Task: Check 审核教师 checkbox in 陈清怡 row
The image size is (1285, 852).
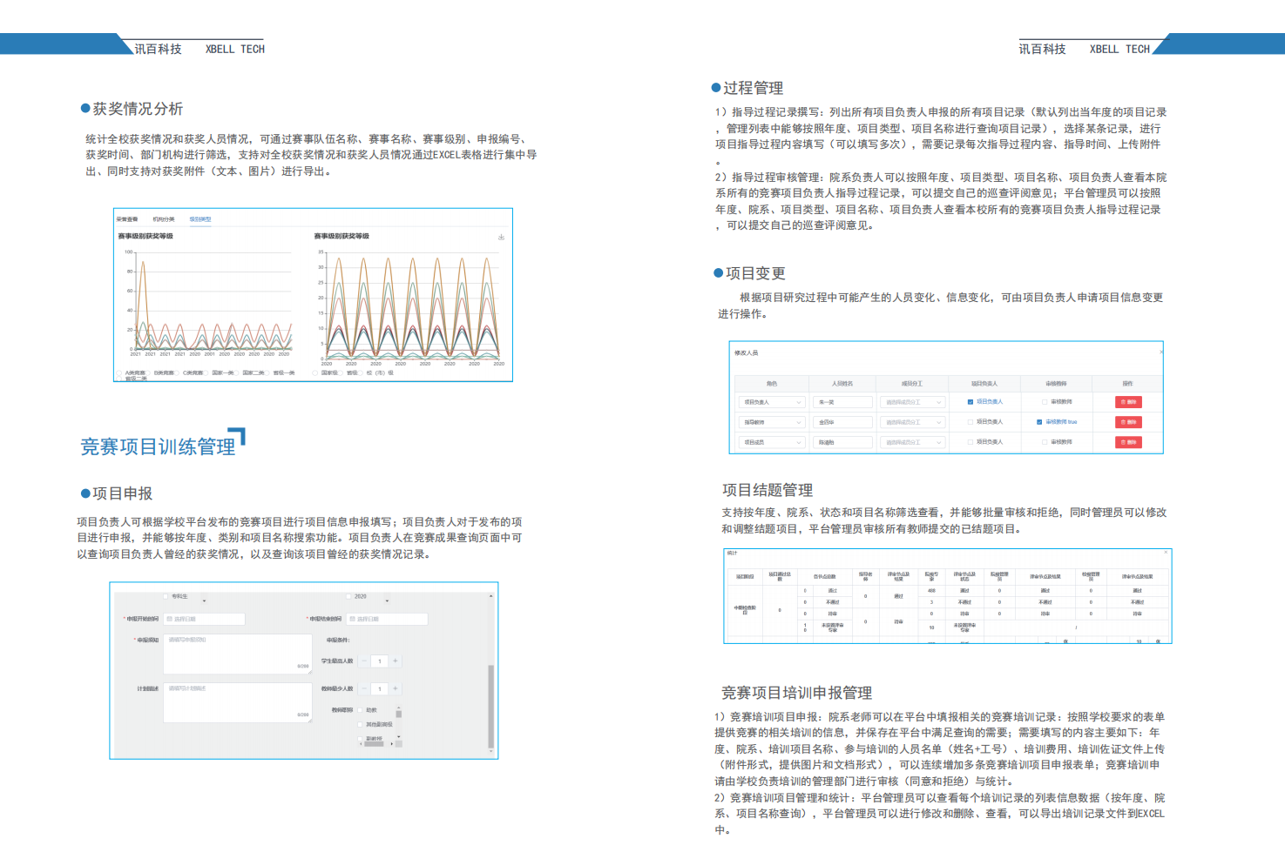Action: pos(1045,442)
